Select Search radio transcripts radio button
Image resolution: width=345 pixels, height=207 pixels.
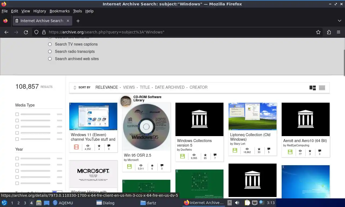coord(50,51)
